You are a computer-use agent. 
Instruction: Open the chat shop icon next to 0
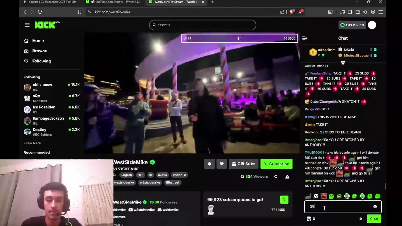click(x=308, y=219)
